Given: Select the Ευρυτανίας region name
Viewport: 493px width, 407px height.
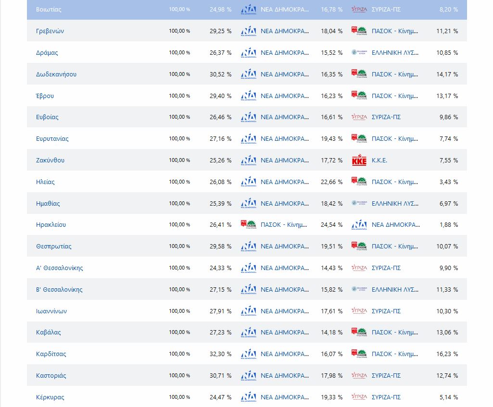Looking at the screenshot, I should (52, 139).
